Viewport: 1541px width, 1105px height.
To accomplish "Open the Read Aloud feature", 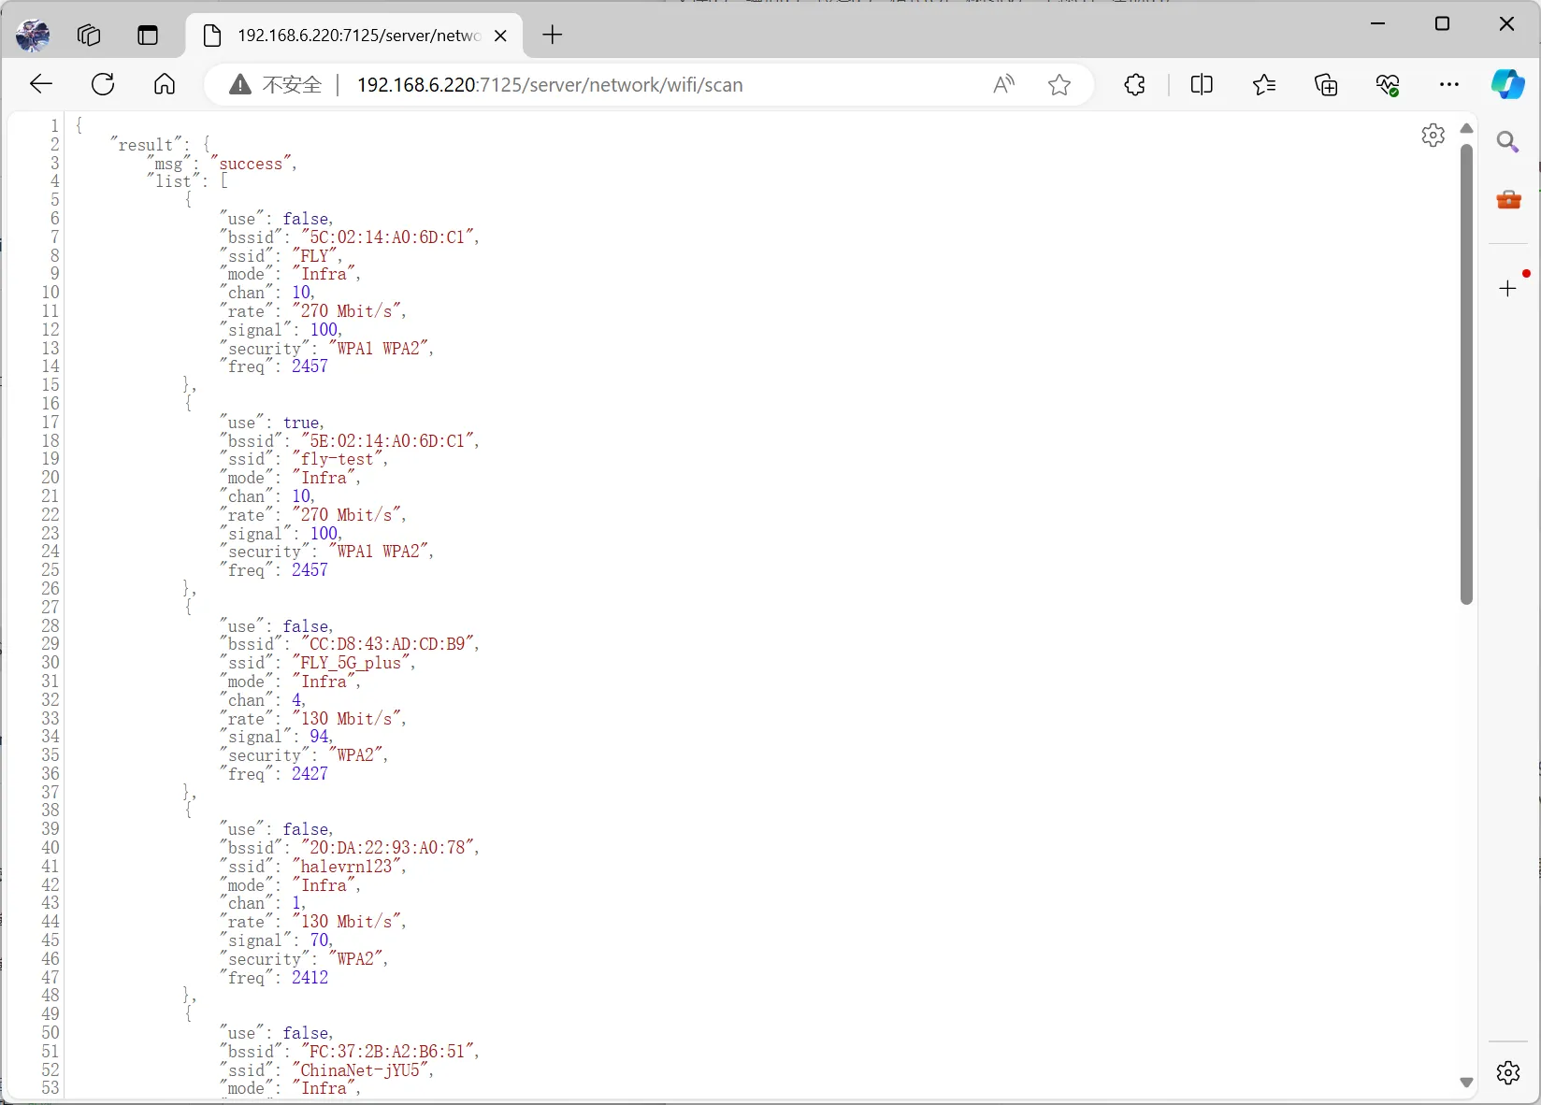I will pyautogui.click(x=1003, y=85).
